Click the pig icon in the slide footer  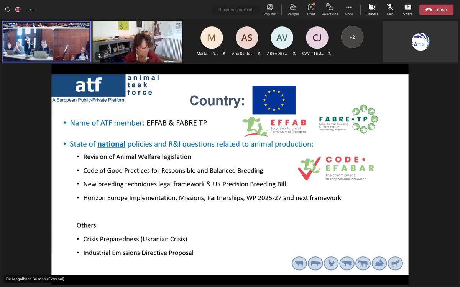tap(315, 263)
